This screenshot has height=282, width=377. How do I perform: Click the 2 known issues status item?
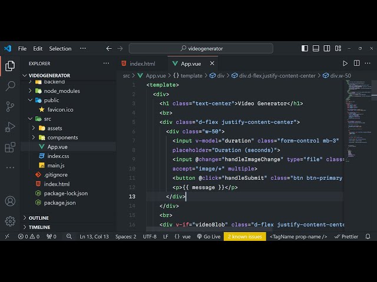(x=244, y=236)
